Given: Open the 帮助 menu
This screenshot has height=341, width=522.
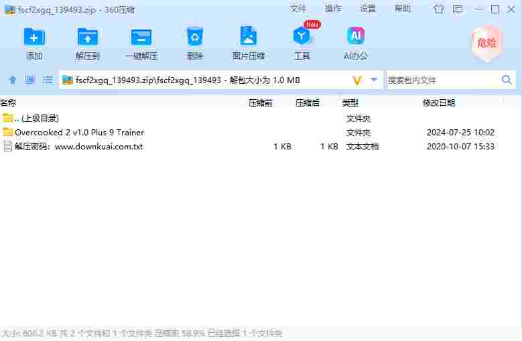Looking at the screenshot, I should (x=402, y=9).
